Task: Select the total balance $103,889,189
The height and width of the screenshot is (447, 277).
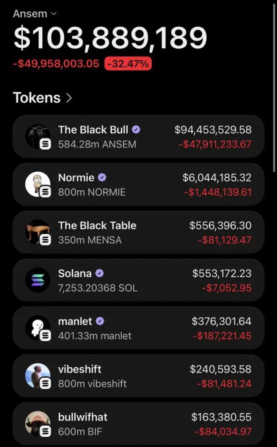Action: pyautogui.click(x=110, y=38)
